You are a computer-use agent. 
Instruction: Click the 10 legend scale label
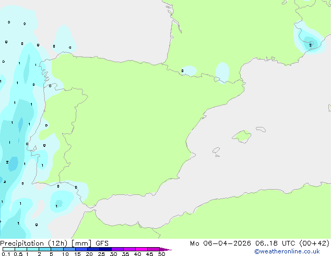(x=65, y=254)
